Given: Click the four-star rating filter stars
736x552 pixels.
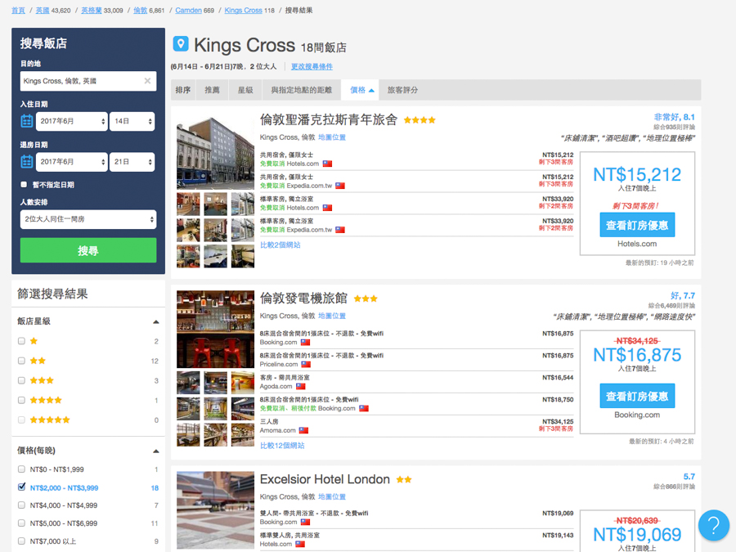Looking at the screenshot, I should pos(46,401).
